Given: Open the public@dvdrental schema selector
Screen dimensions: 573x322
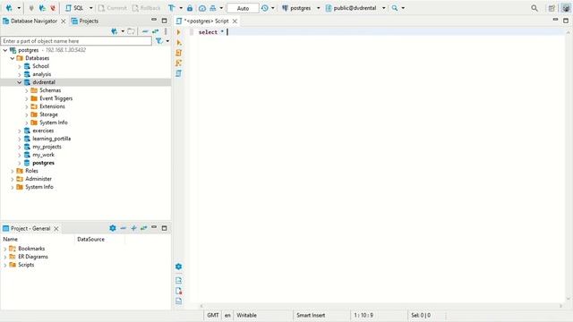Looking at the screenshot, I should click(355, 8).
